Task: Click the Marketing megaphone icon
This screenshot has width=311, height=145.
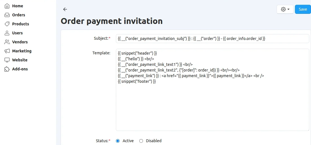Action: pyautogui.click(x=7, y=51)
